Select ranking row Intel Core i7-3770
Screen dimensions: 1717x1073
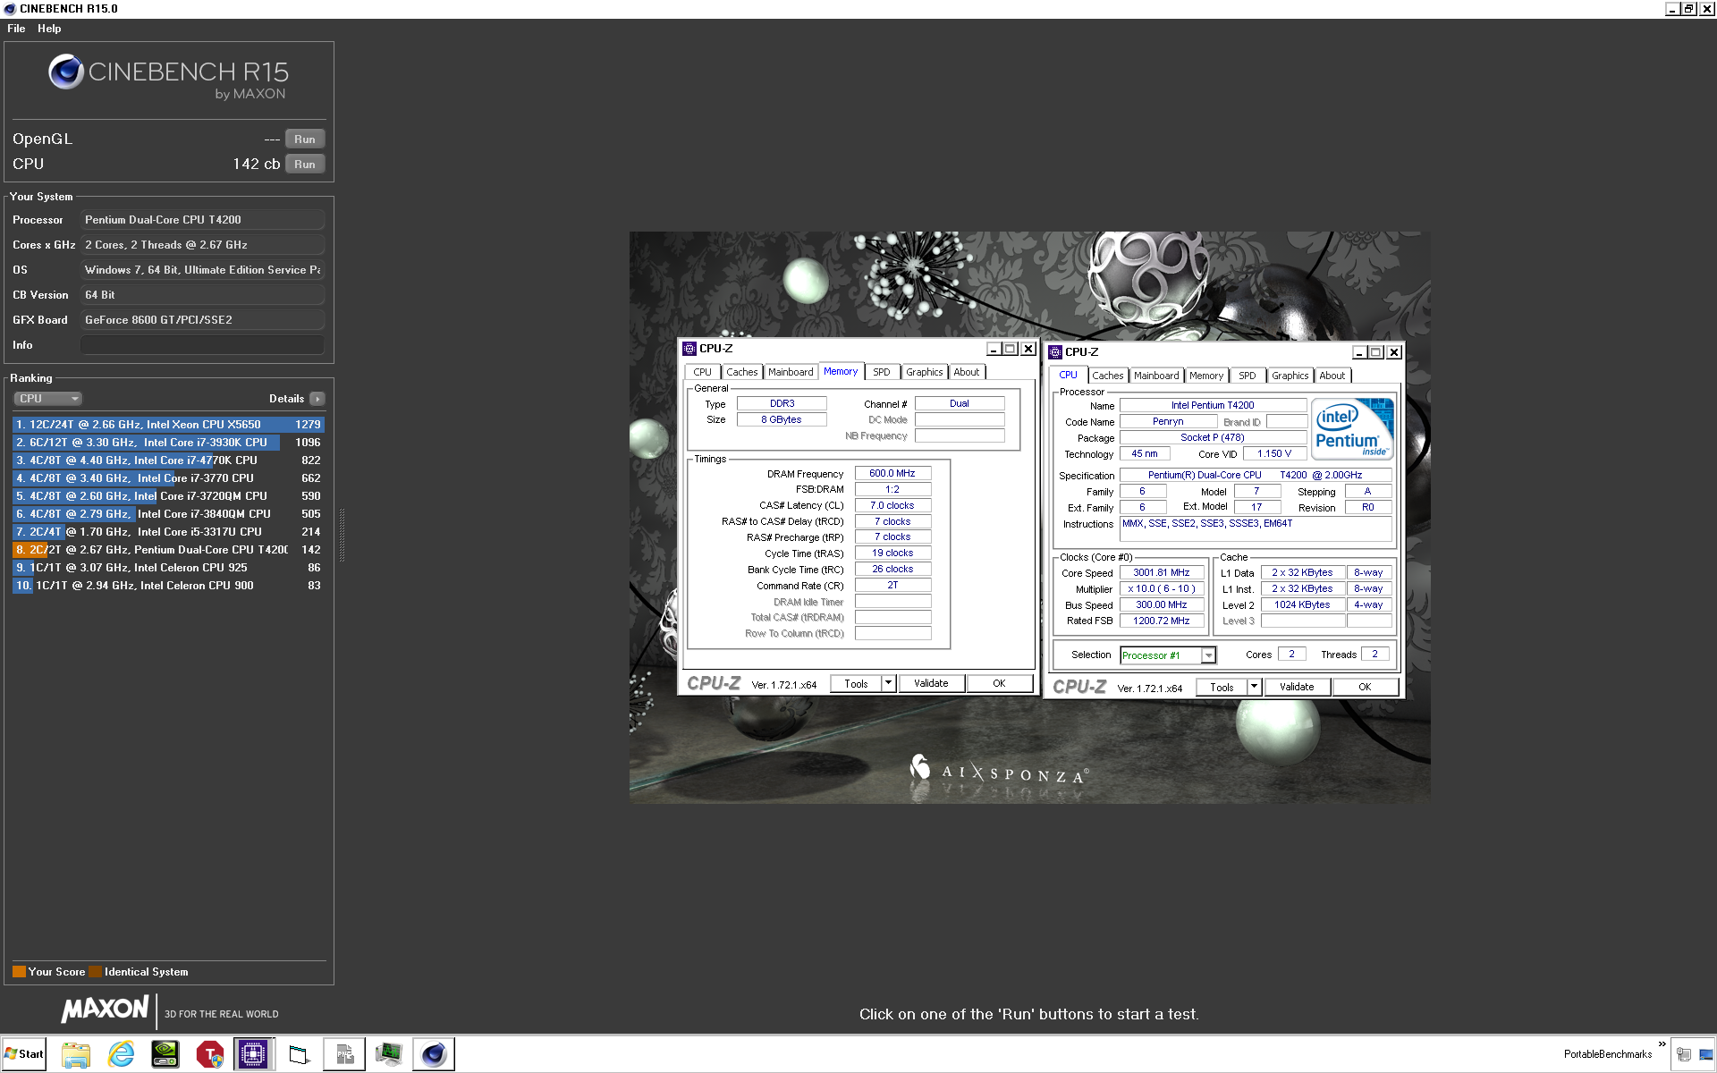tap(168, 478)
